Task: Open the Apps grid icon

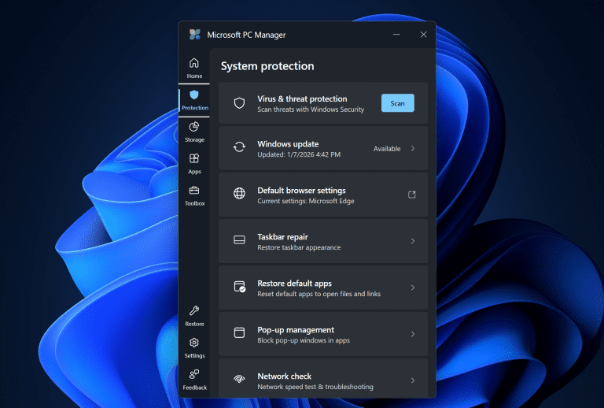Action: click(194, 159)
